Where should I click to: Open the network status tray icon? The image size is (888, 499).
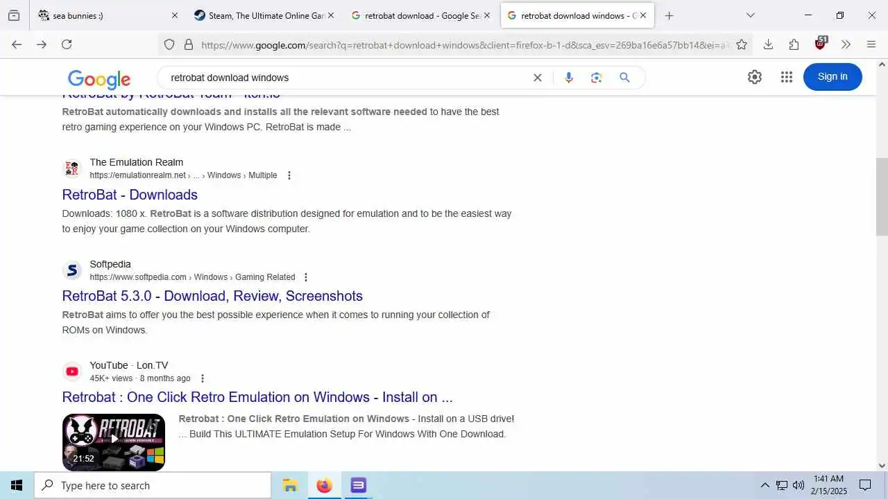(782, 485)
